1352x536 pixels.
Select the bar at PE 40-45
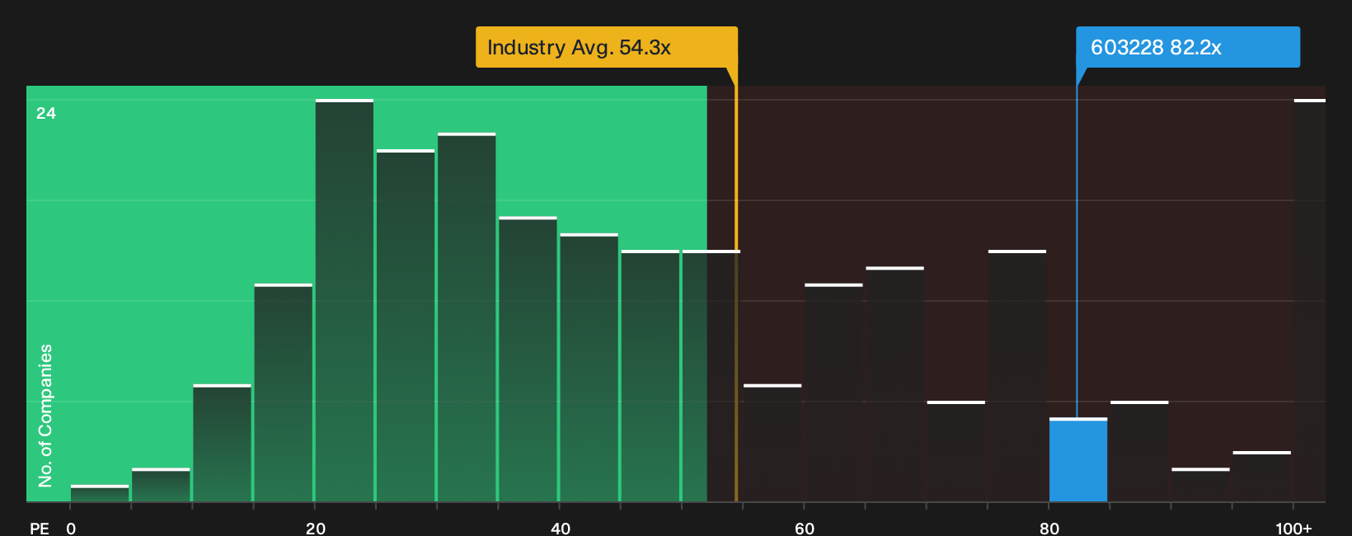click(x=589, y=368)
